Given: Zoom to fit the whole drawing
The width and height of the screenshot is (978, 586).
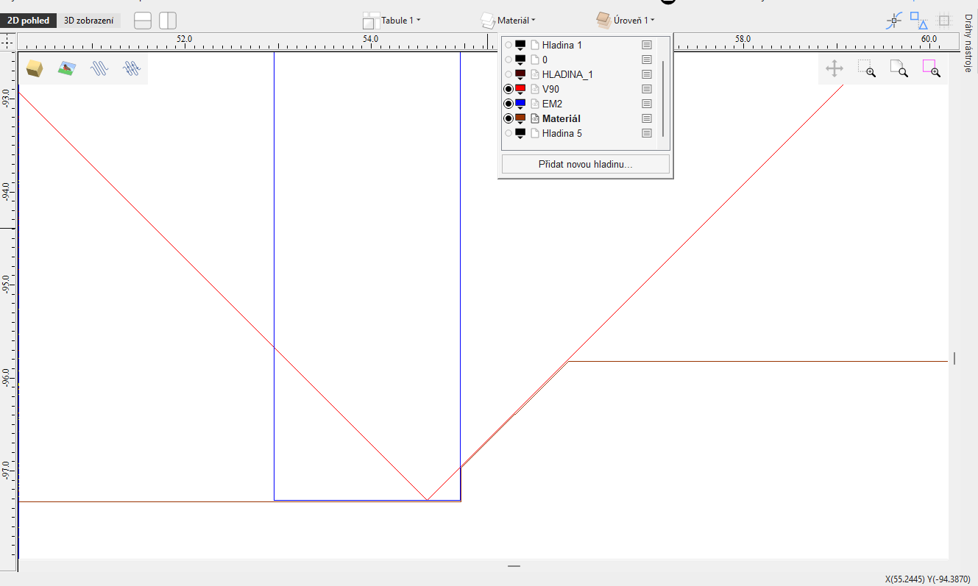Looking at the screenshot, I should (899, 69).
